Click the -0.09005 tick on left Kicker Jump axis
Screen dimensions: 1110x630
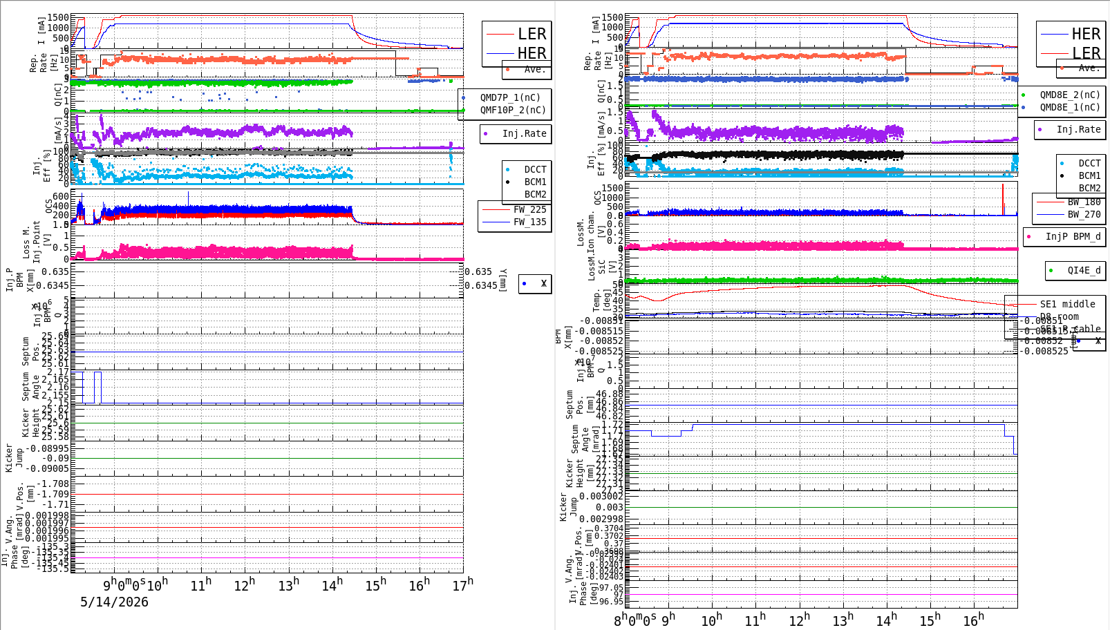point(48,468)
